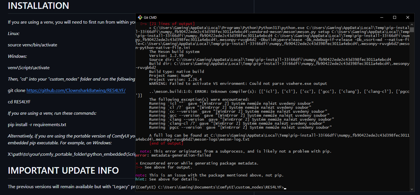Maximize the Git CMD window

click(x=395, y=18)
